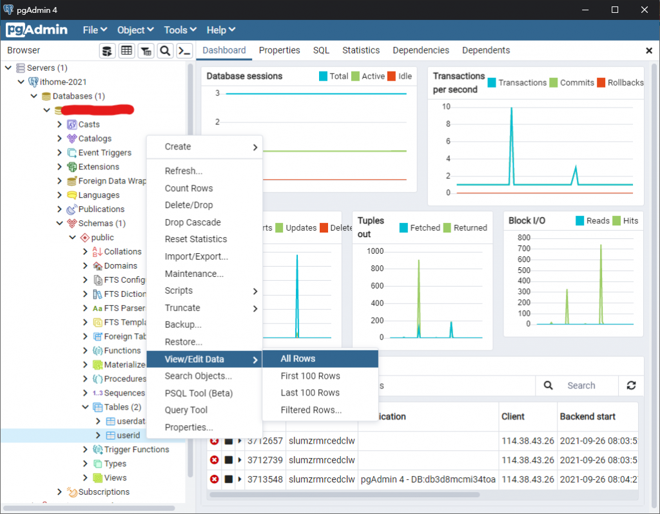Viewport: 660px width, 514px height.
Task: Collapse the Tables node
Action: pyautogui.click(x=85, y=407)
